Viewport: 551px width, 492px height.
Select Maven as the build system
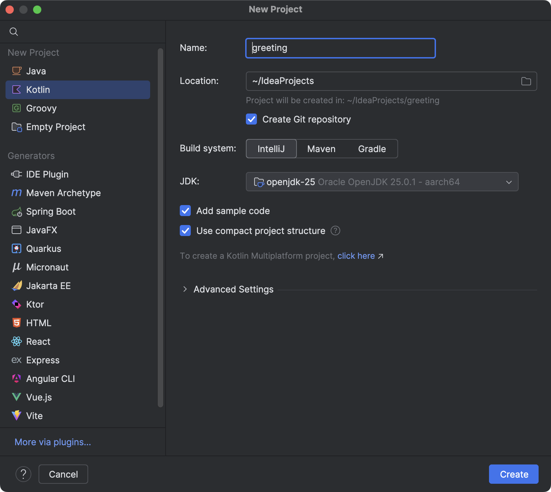(x=321, y=149)
